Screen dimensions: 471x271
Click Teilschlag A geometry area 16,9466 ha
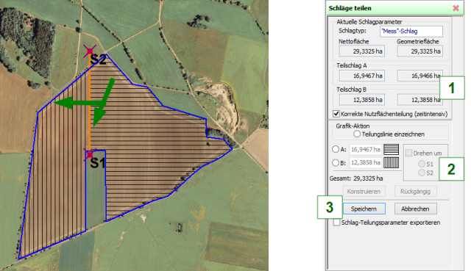(x=420, y=76)
